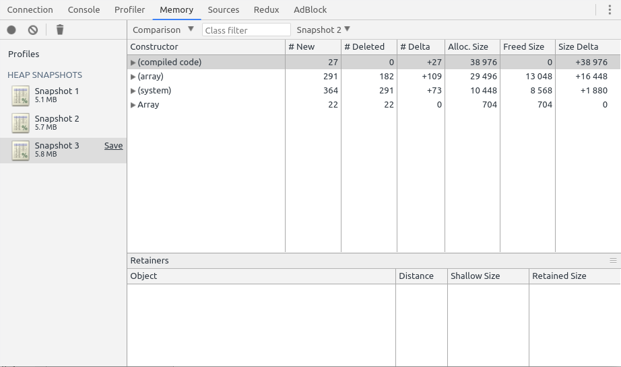This screenshot has width=621, height=367.
Task: Switch to the Profiler tab
Action: (129, 9)
